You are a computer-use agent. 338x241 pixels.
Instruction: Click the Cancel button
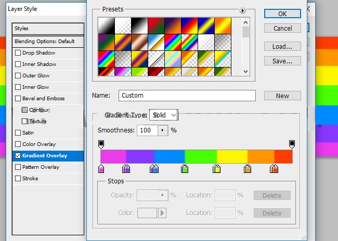tap(282, 28)
